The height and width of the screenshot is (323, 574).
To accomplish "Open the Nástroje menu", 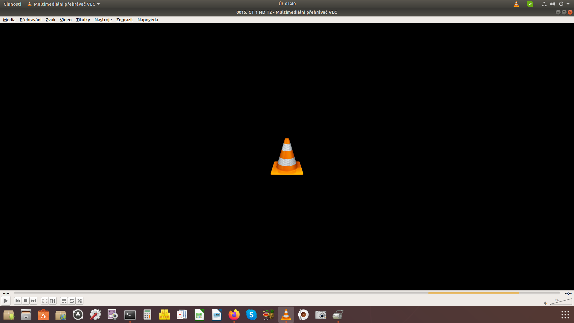I will (x=103, y=20).
